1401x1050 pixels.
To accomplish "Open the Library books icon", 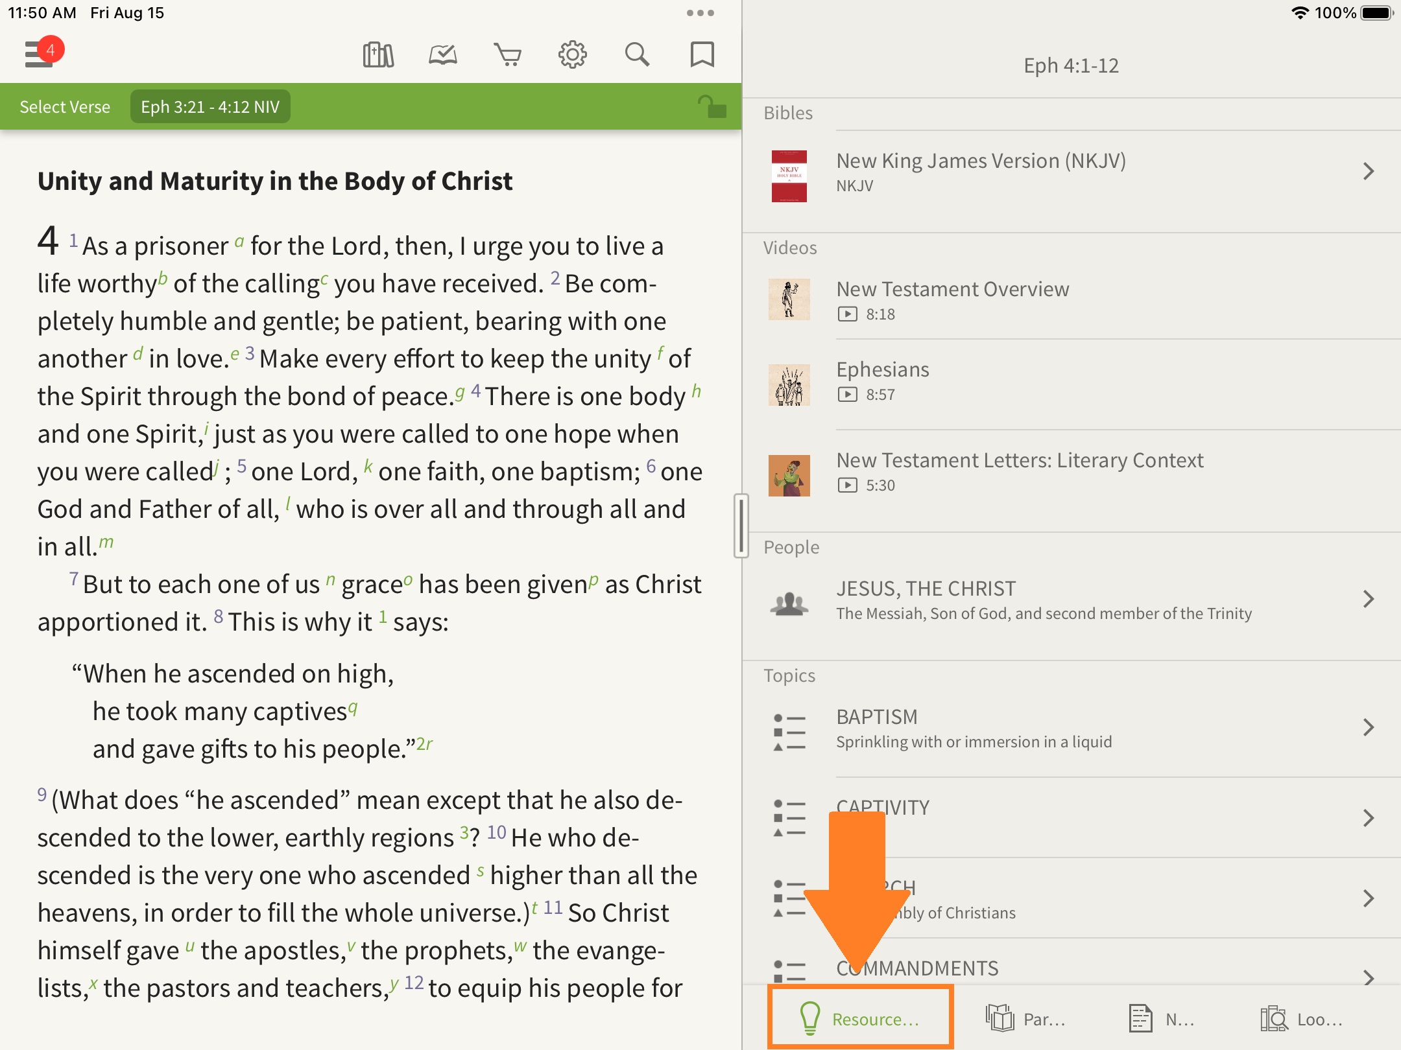I will [378, 55].
